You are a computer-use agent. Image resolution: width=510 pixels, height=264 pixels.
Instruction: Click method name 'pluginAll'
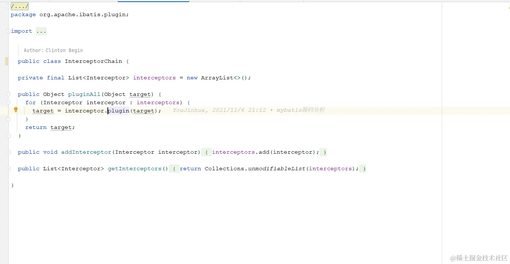[x=84, y=94]
